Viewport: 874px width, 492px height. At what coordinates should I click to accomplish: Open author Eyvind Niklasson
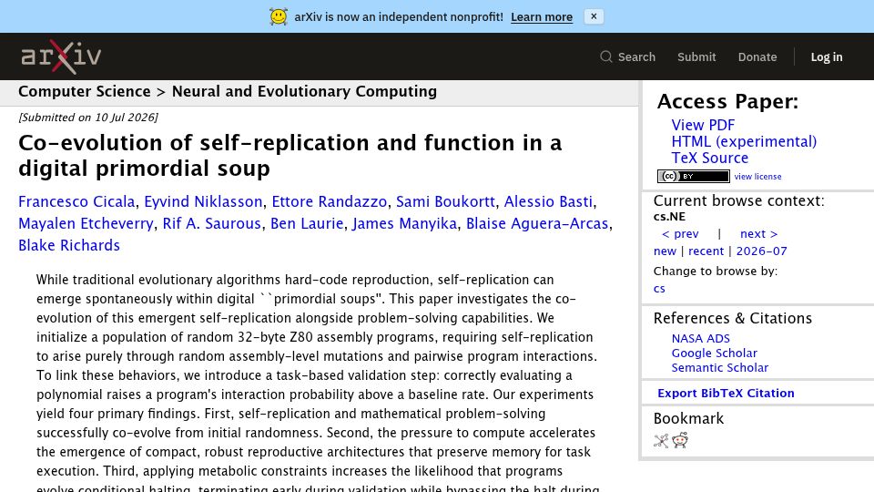pyautogui.click(x=203, y=201)
